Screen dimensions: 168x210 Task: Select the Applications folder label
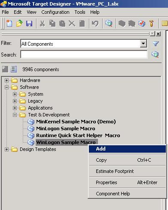[x=40, y=108]
